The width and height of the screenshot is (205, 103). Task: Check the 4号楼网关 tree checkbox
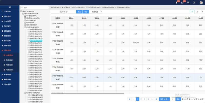(x=27, y=22)
